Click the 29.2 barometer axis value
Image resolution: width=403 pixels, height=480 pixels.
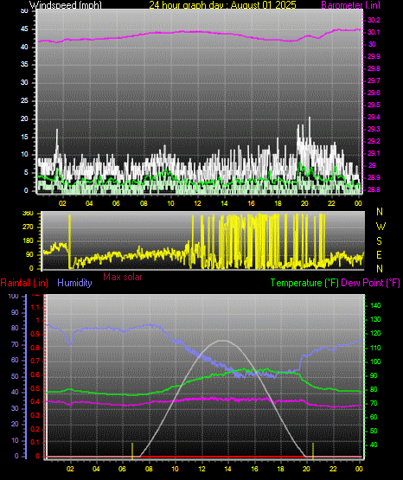[374, 142]
